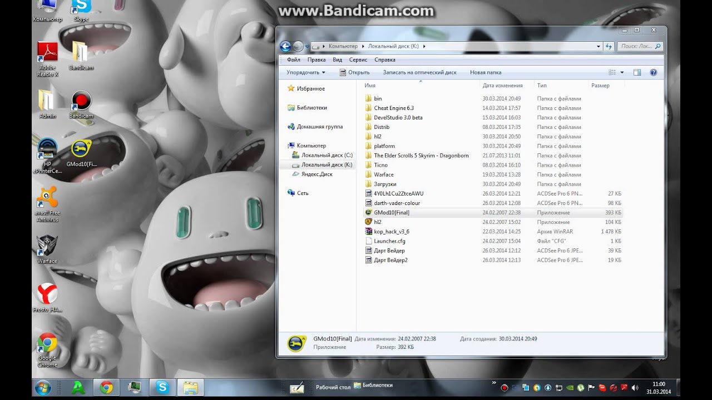The width and height of the screenshot is (712, 400).
Task: Click the Открыть toolbar button
Action: [354, 72]
